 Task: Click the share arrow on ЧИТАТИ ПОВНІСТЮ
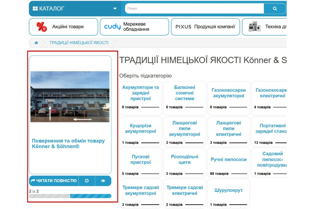[x=33, y=181]
